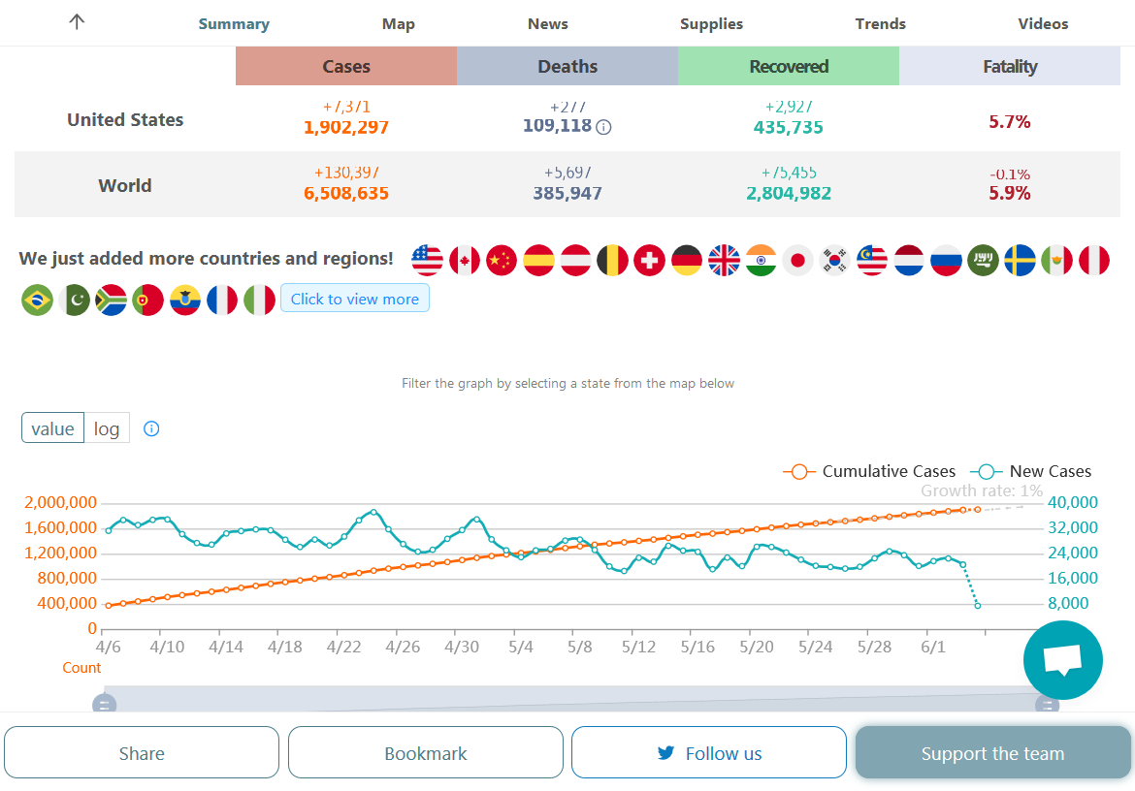This screenshot has width=1135, height=791.
Task: Click the Follow us Twitter button
Action: pyautogui.click(x=709, y=753)
